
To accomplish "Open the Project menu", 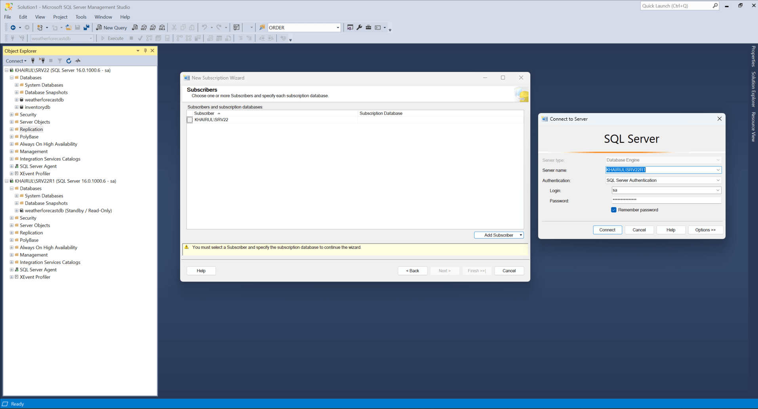I will point(60,17).
